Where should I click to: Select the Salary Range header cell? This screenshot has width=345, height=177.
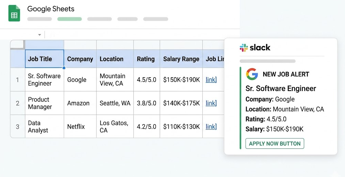click(x=181, y=59)
